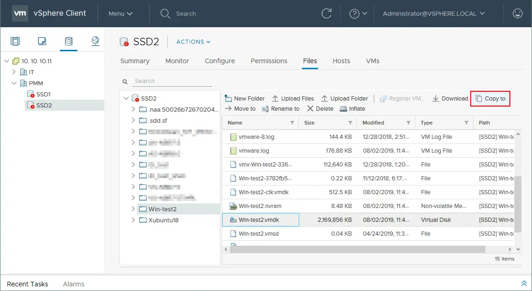The height and width of the screenshot is (291, 532).
Task: Click the New Folder button
Action: [x=245, y=99]
